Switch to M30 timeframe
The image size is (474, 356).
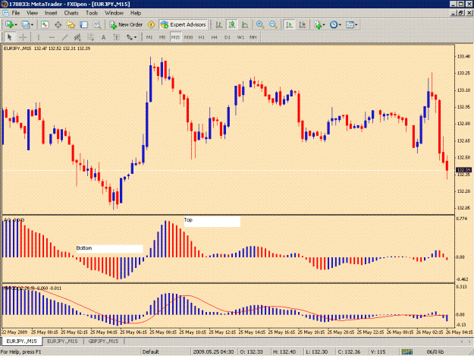(188, 37)
